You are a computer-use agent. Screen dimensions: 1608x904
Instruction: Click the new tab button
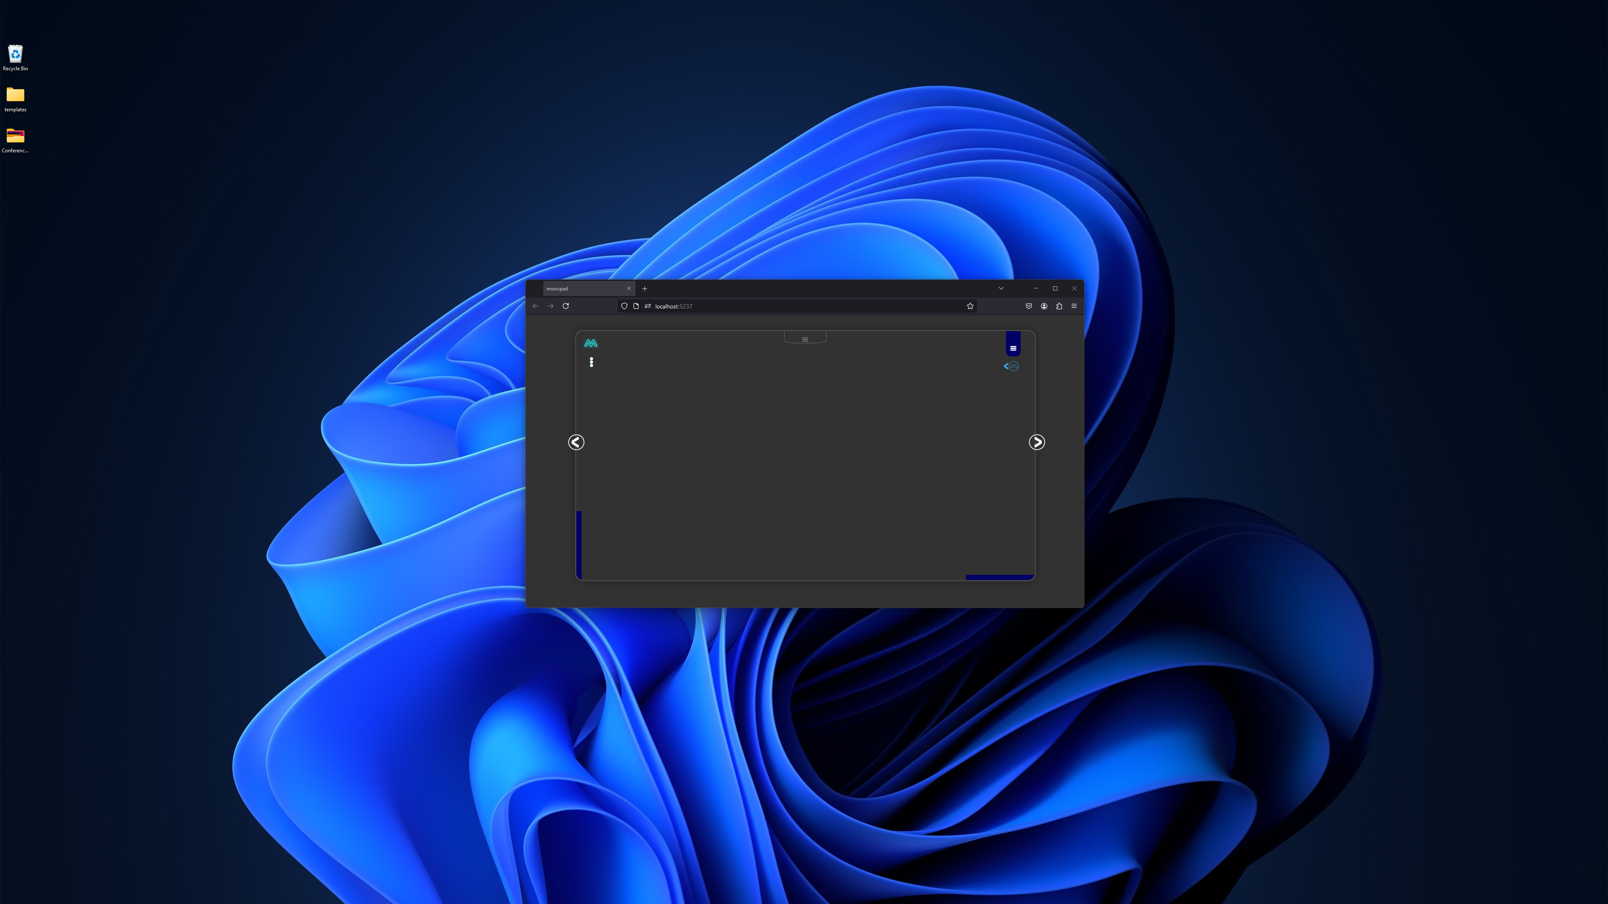click(x=645, y=288)
